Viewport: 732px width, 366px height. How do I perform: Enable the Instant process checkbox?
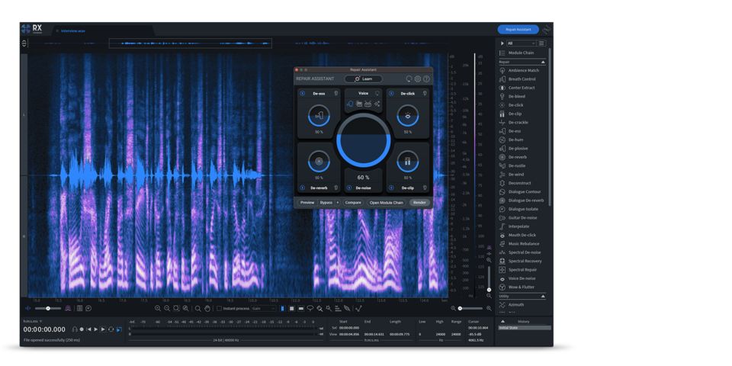pos(220,309)
